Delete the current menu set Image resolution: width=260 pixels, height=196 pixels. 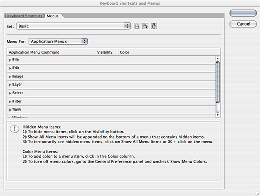(154, 26)
